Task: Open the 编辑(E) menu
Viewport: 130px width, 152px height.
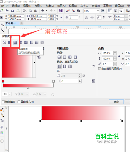Action: click(16, 6)
